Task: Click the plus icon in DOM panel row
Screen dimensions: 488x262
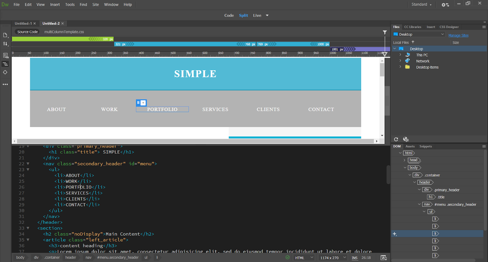Action: (395, 234)
